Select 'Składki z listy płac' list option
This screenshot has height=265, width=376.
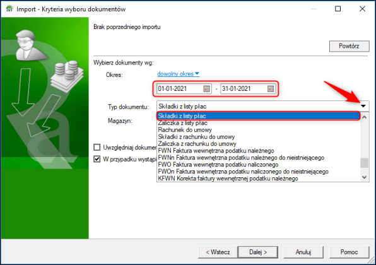(x=258, y=116)
